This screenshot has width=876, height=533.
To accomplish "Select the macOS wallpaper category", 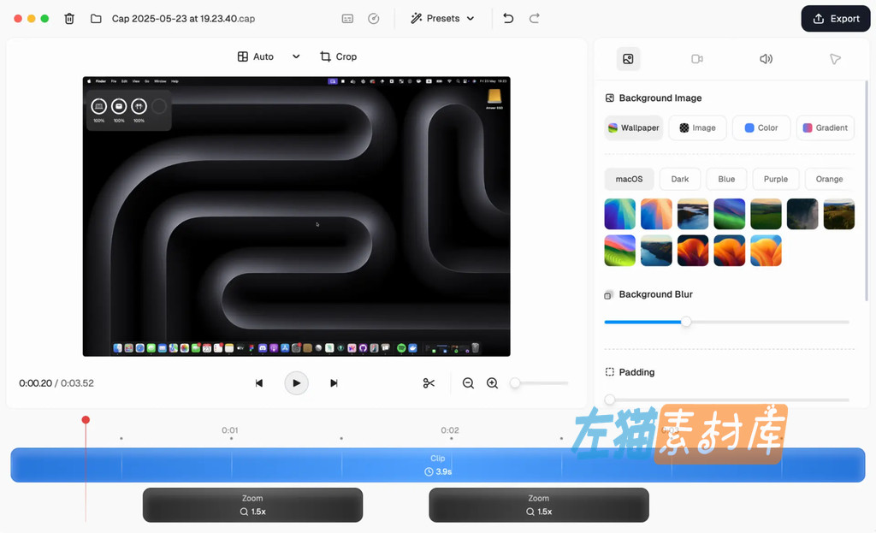I will tap(629, 180).
